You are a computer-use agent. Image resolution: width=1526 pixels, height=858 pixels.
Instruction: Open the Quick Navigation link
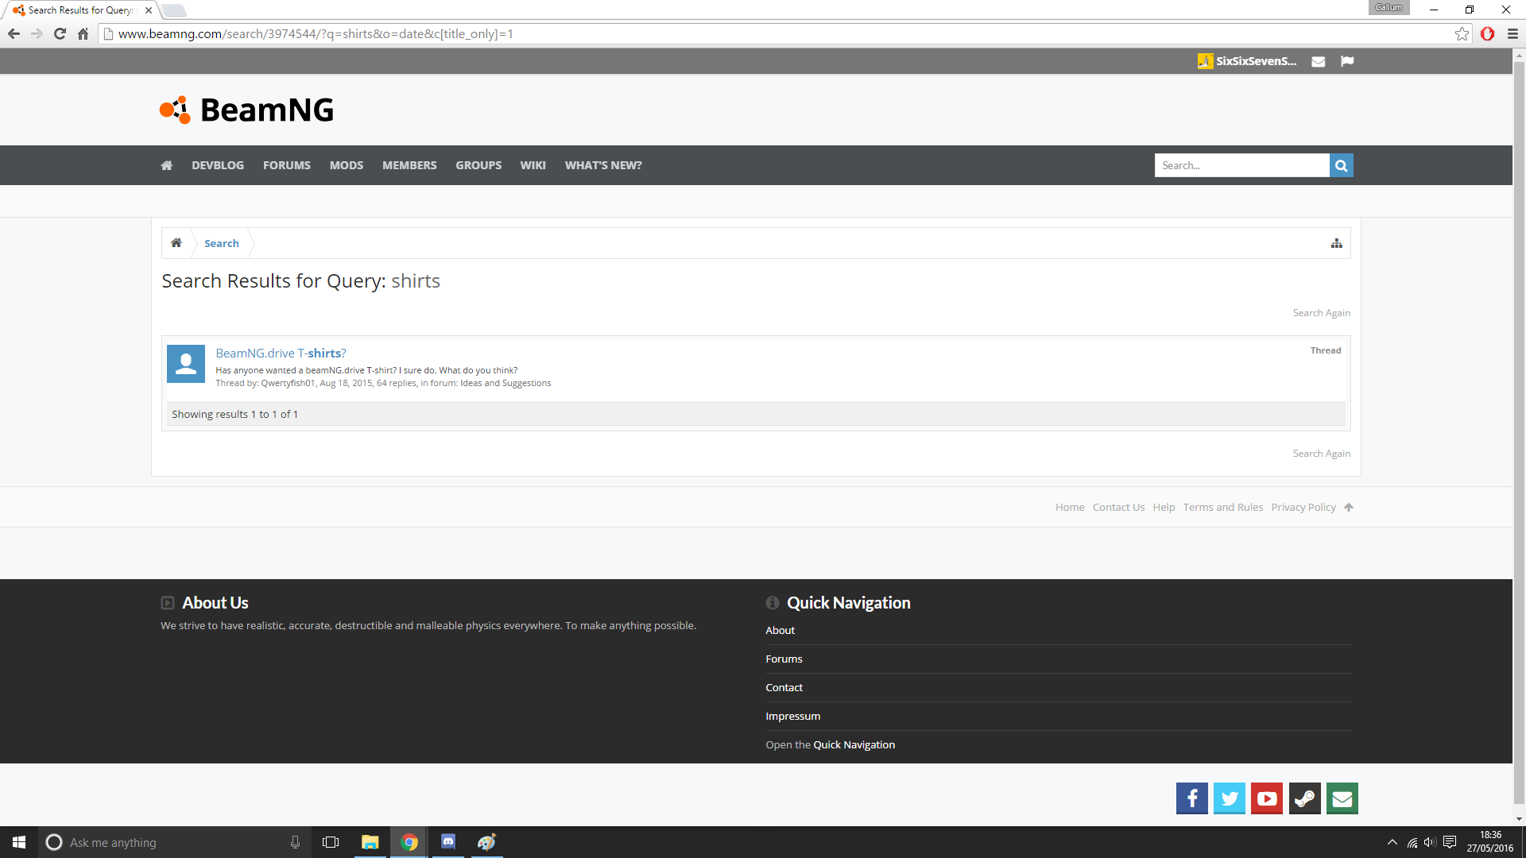point(854,745)
